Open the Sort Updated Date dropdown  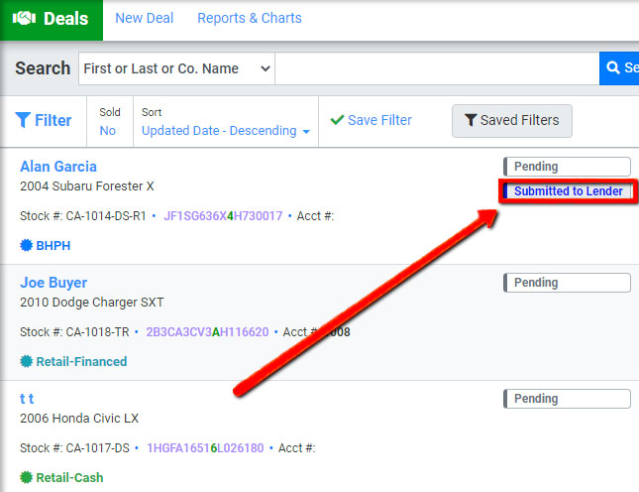coord(225,131)
